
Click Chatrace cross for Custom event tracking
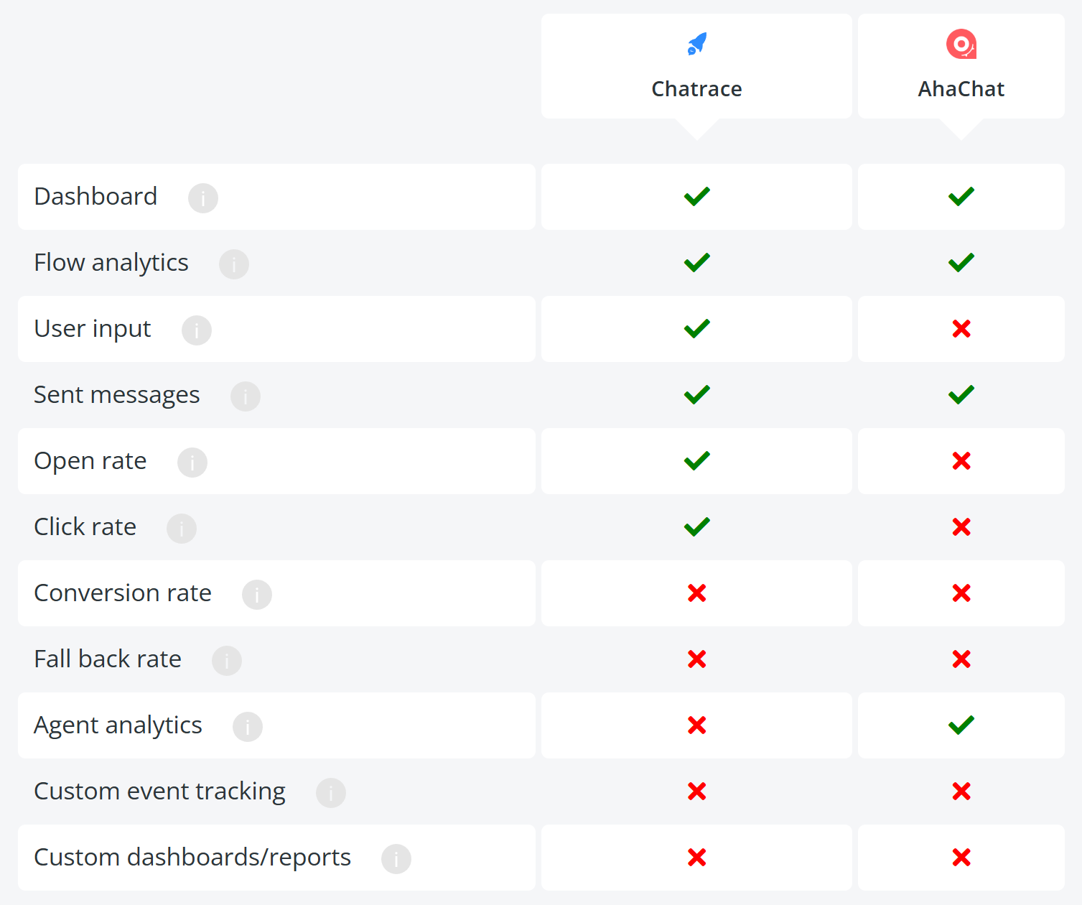(696, 791)
